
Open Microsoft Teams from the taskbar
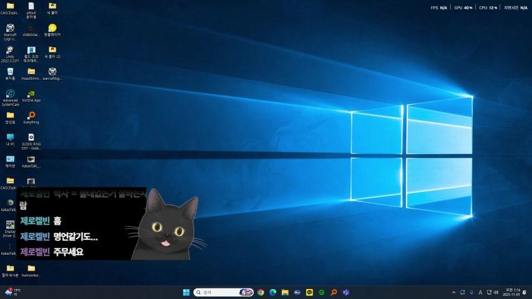pyautogui.click(x=346, y=292)
